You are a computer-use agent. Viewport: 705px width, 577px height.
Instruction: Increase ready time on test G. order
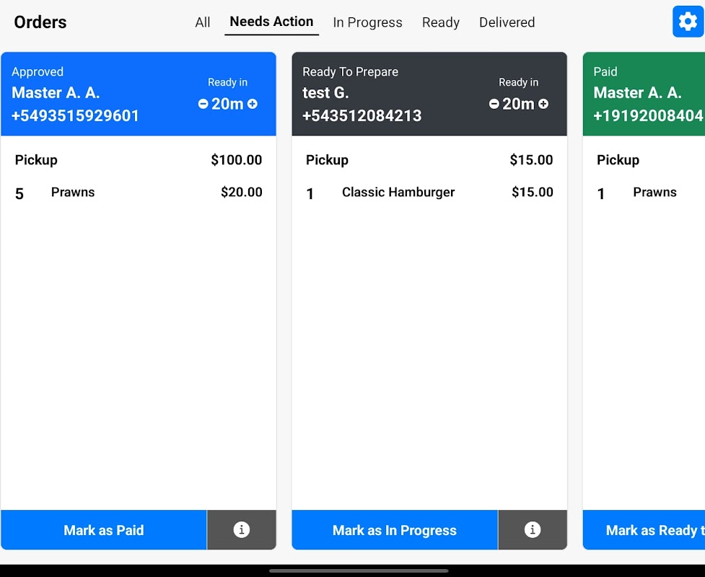[543, 105]
